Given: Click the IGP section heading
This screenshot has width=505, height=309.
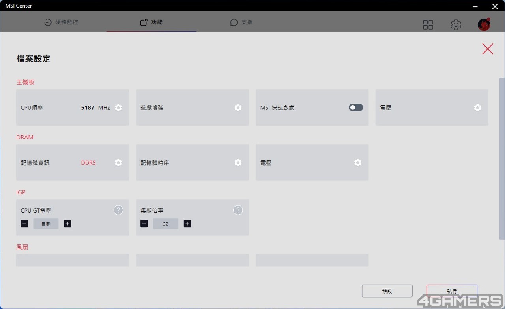Looking at the screenshot, I should pyautogui.click(x=21, y=192).
